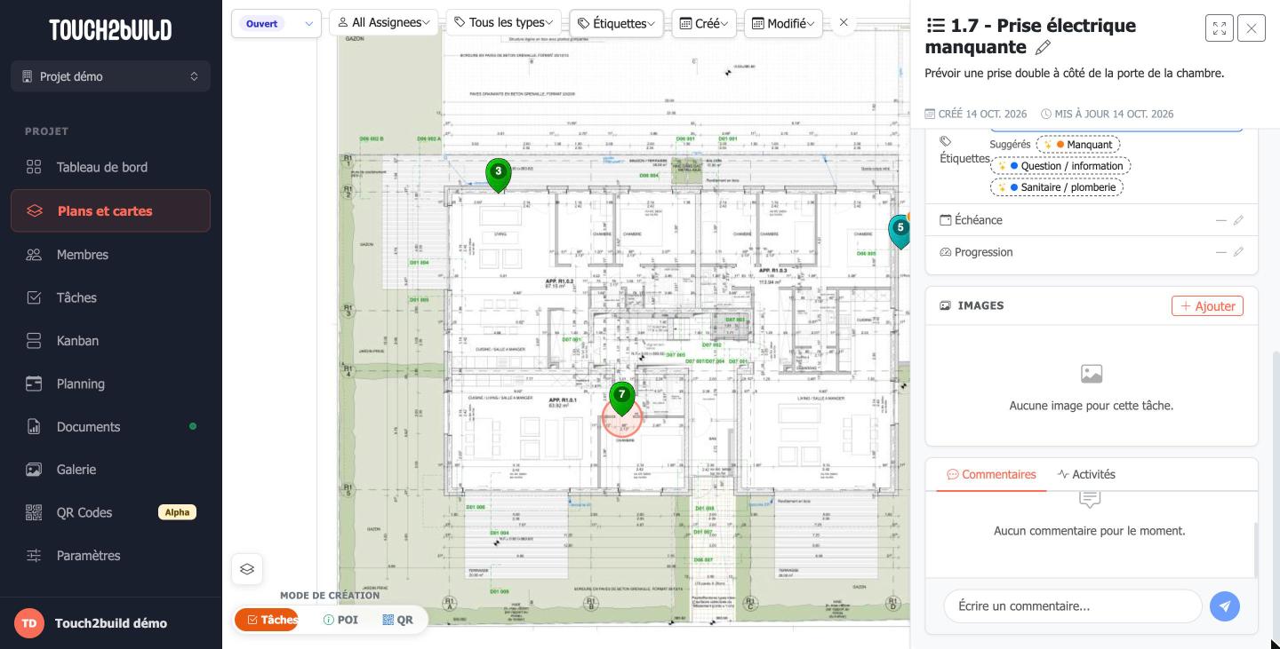Switch to the Commentaires tab
This screenshot has height=649, width=1280.
pyautogui.click(x=991, y=474)
